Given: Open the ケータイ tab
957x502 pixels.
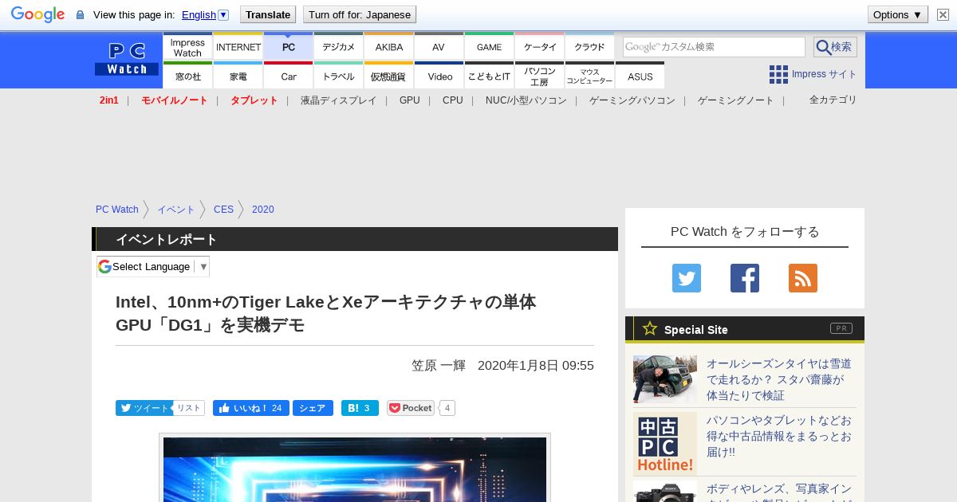Looking at the screenshot, I should pos(539,47).
